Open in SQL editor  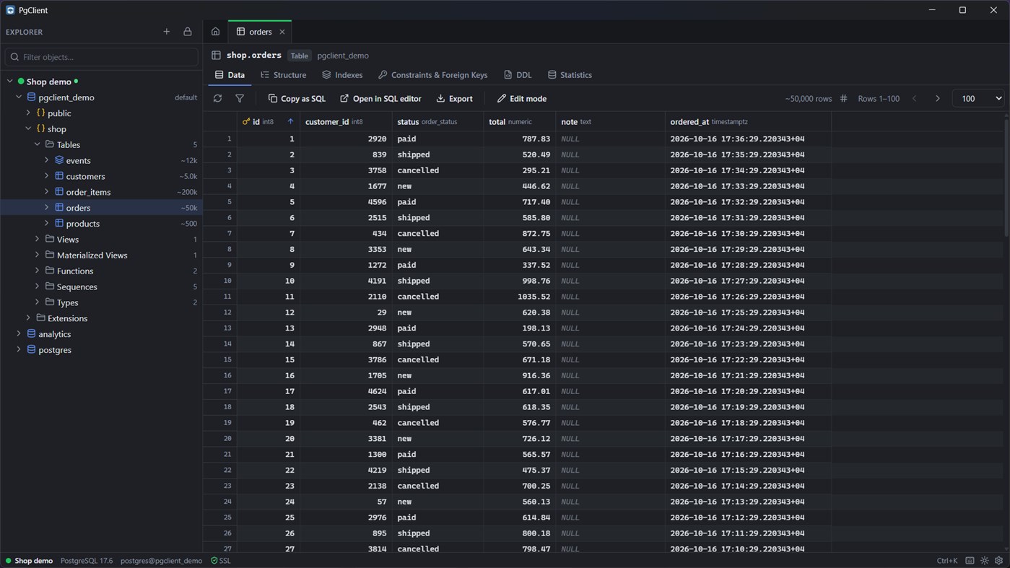380,98
